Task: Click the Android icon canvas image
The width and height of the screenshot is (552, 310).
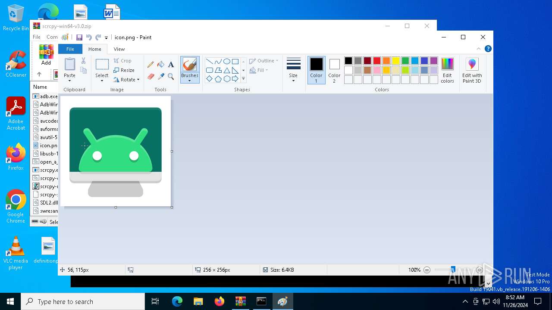Action: point(116,151)
